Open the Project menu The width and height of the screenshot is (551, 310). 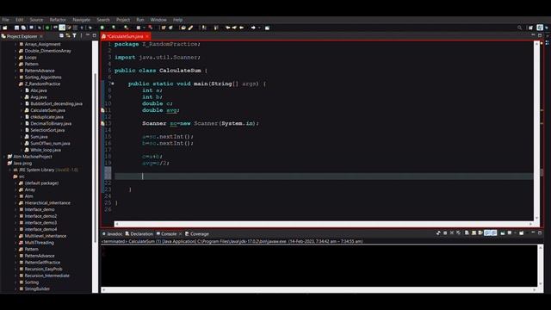[x=123, y=20]
